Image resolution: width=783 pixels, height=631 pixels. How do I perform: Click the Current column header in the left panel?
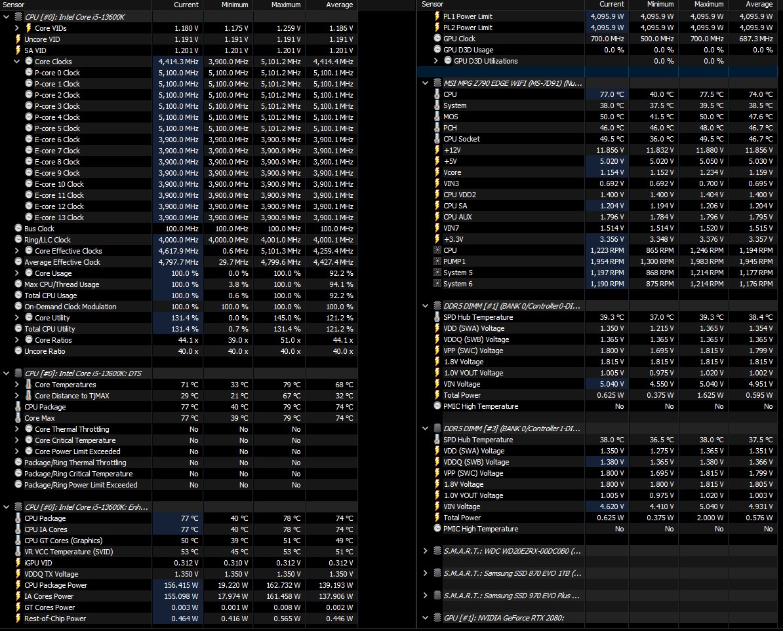[x=177, y=5]
